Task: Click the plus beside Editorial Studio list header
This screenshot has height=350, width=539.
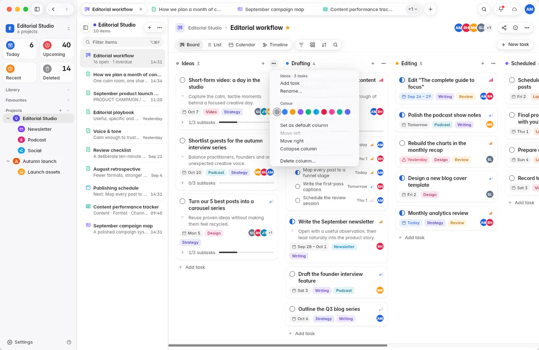Action: [149, 27]
